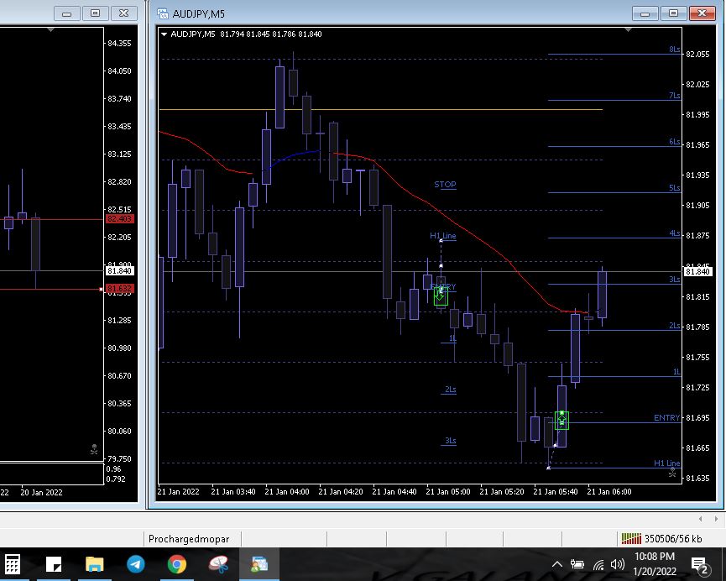The height and width of the screenshot is (581, 726).
Task: Open Sticky Notes from the taskbar
Action: [x=54, y=564]
